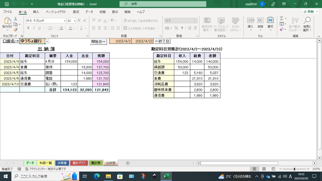This screenshot has width=322, height=181.
Task: Click the Font Color A swatch
Action: (x=70, y=28)
